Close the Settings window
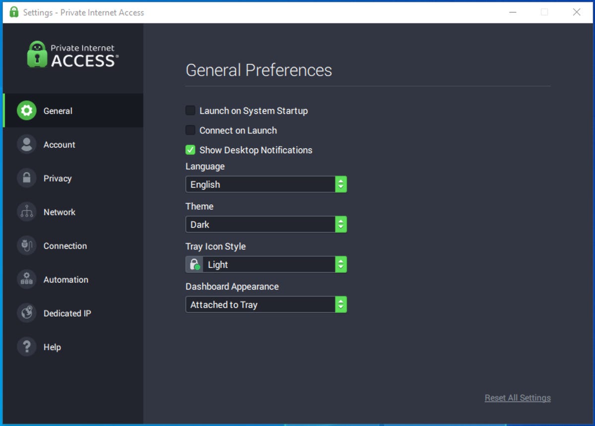 tap(577, 12)
